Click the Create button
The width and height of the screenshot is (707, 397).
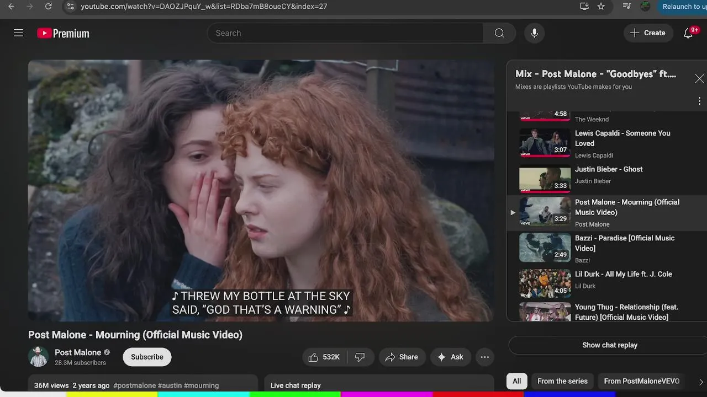point(648,33)
